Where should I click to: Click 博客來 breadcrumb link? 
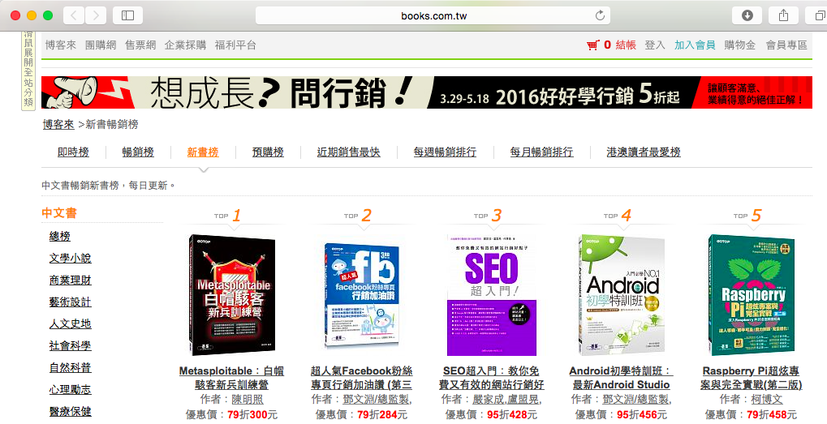coord(58,125)
